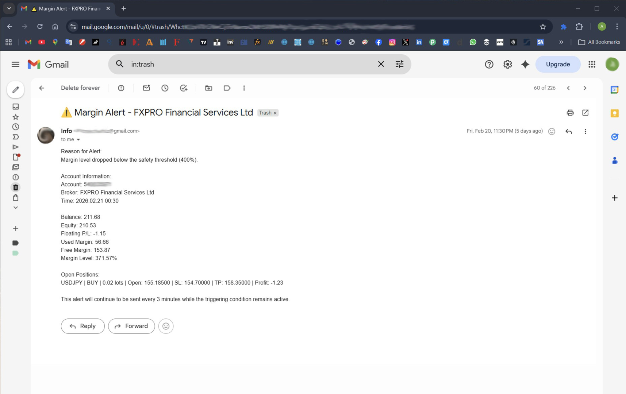Open the Google apps grid

(x=592, y=65)
